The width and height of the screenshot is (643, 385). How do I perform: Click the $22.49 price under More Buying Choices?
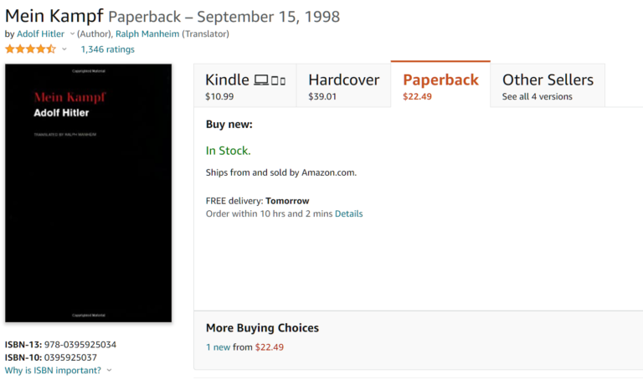pyautogui.click(x=269, y=347)
